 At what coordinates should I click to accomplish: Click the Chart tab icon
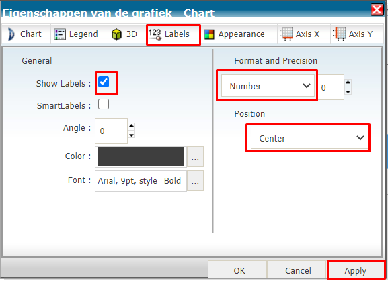coord(11,34)
